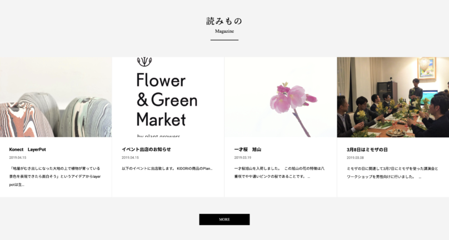Click the Konect LayerPot excerpt text
Image resolution: width=449 pixels, height=240 pixels.
click(55, 177)
